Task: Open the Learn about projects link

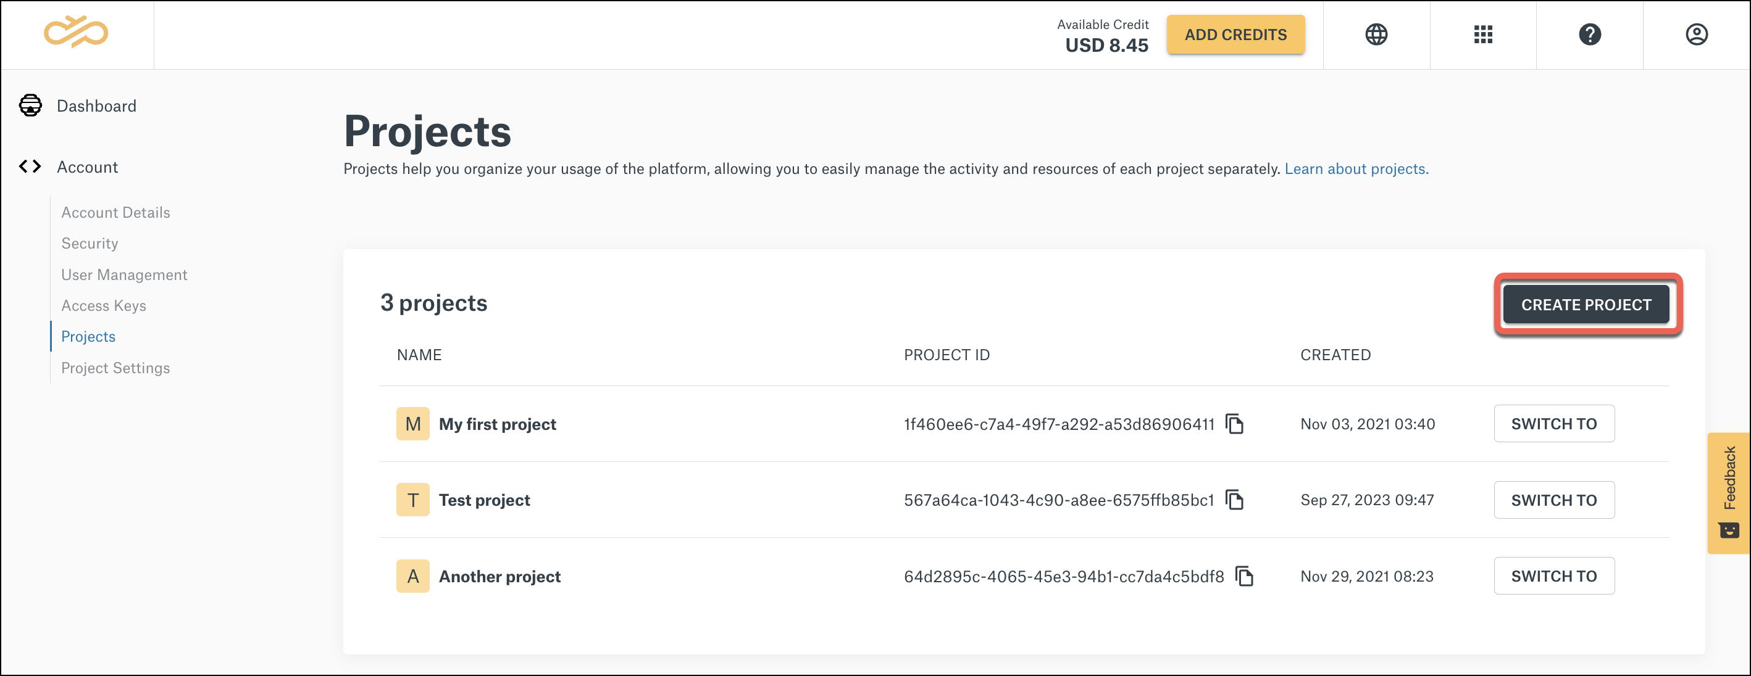Action: [1356, 168]
